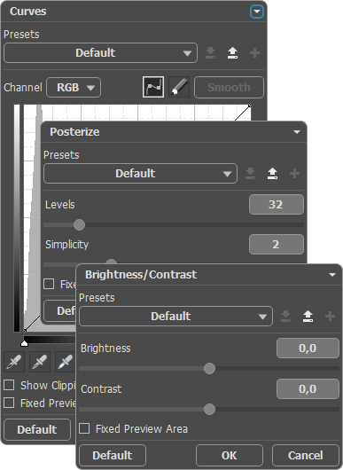Open the Posterize panel menu arrow
The width and height of the screenshot is (343, 470).
click(297, 132)
